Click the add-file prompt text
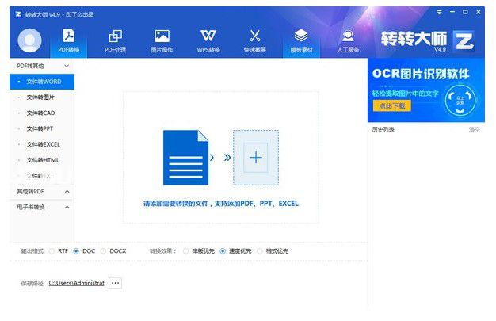Viewport: 496px width, 321px height. click(221, 204)
